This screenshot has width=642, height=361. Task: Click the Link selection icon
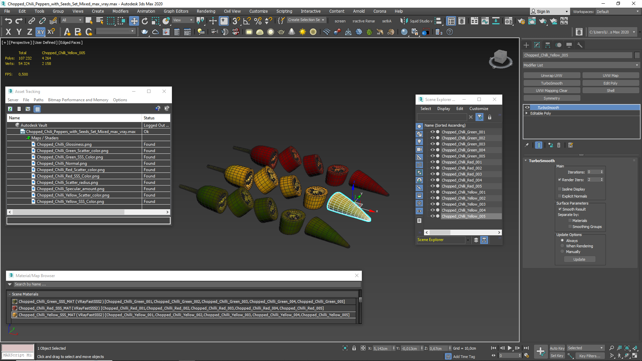pos(32,21)
